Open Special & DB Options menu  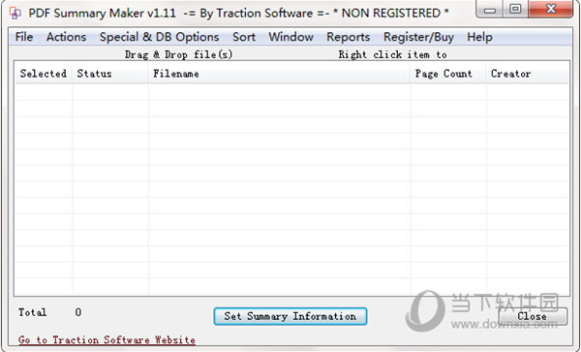pyautogui.click(x=160, y=37)
